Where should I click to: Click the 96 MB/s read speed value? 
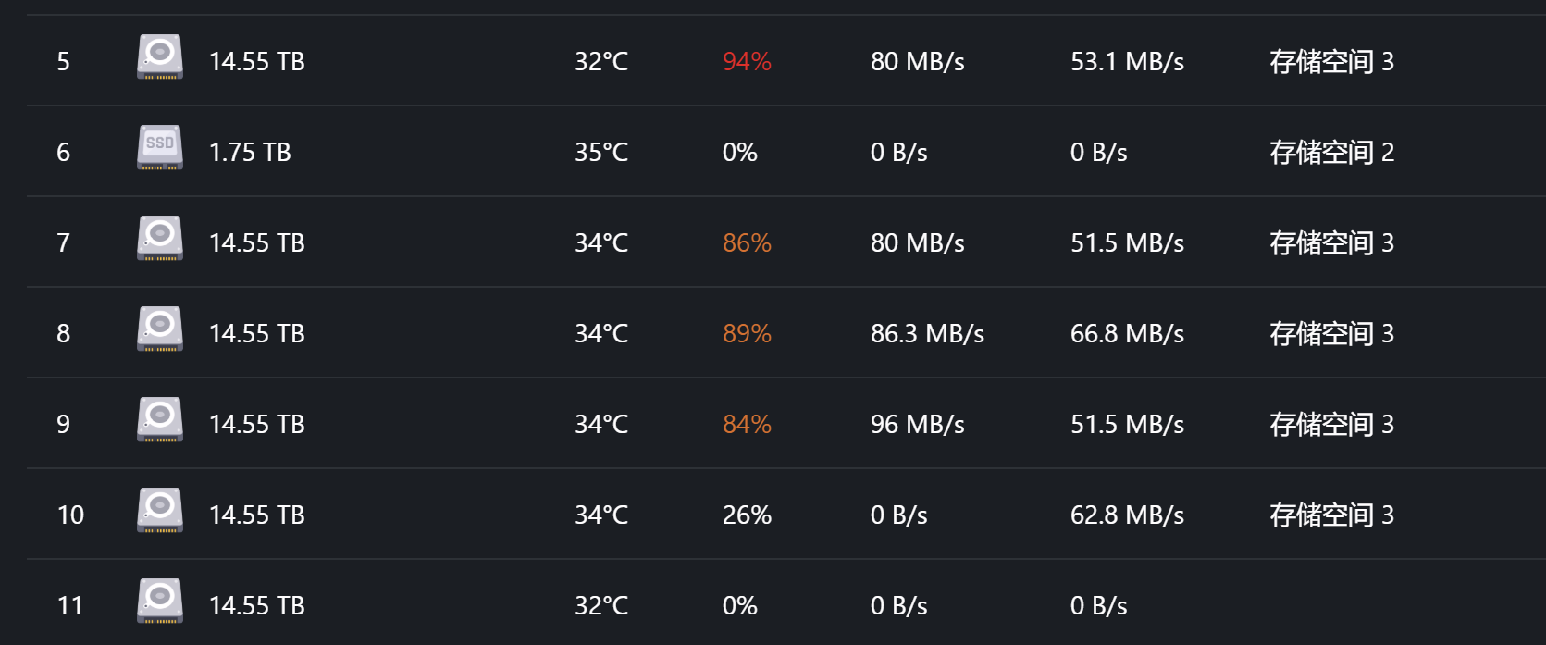917,425
